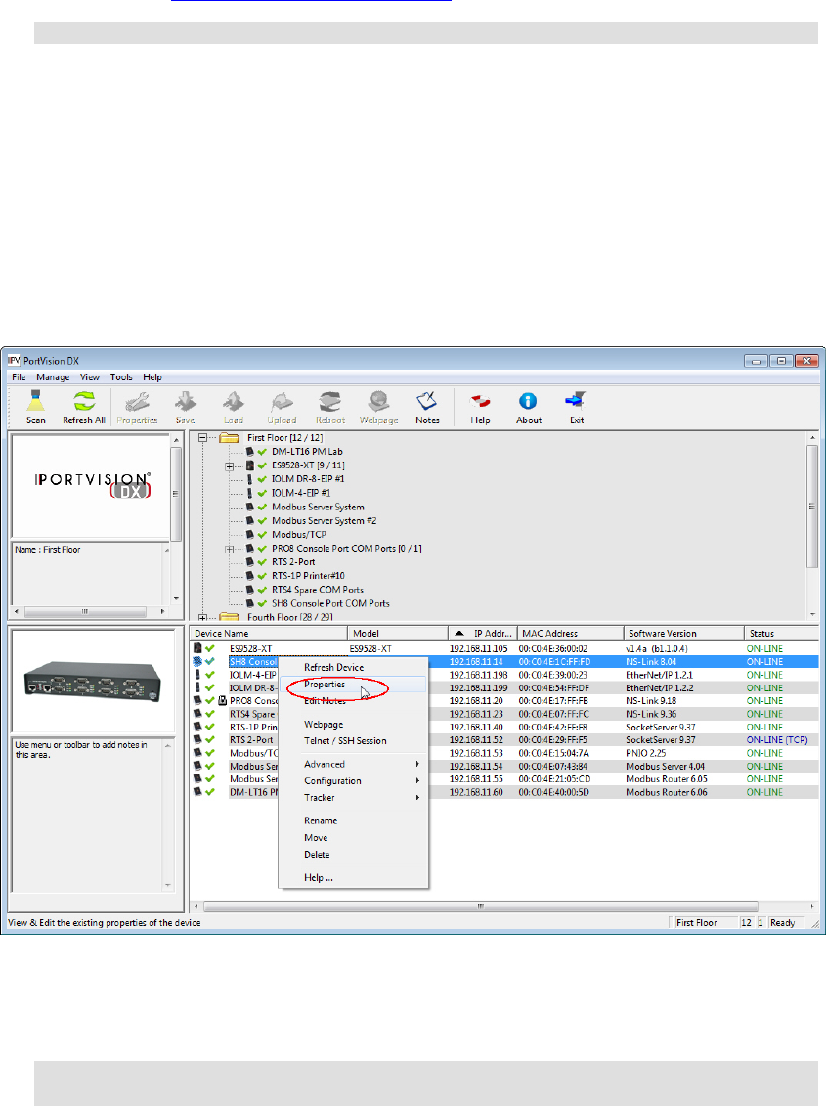The width and height of the screenshot is (826, 1106).
Task: Click the Scan toolbar icon
Action: pyautogui.click(x=35, y=407)
